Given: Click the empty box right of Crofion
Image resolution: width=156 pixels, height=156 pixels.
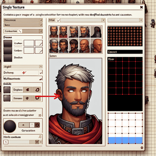Looking at the screenshot, I should 29,43.
